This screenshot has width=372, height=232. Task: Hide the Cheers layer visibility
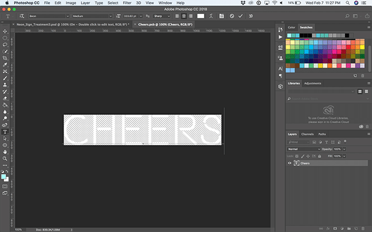(x=291, y=163)
